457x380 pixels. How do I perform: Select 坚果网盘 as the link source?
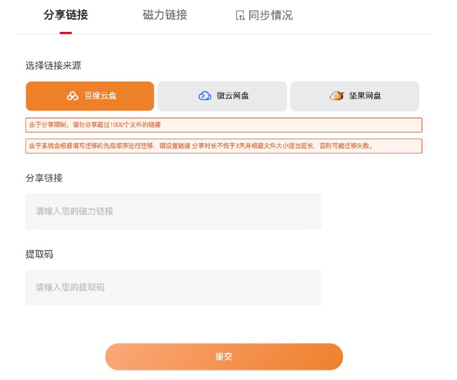click(x=355, y=96)
